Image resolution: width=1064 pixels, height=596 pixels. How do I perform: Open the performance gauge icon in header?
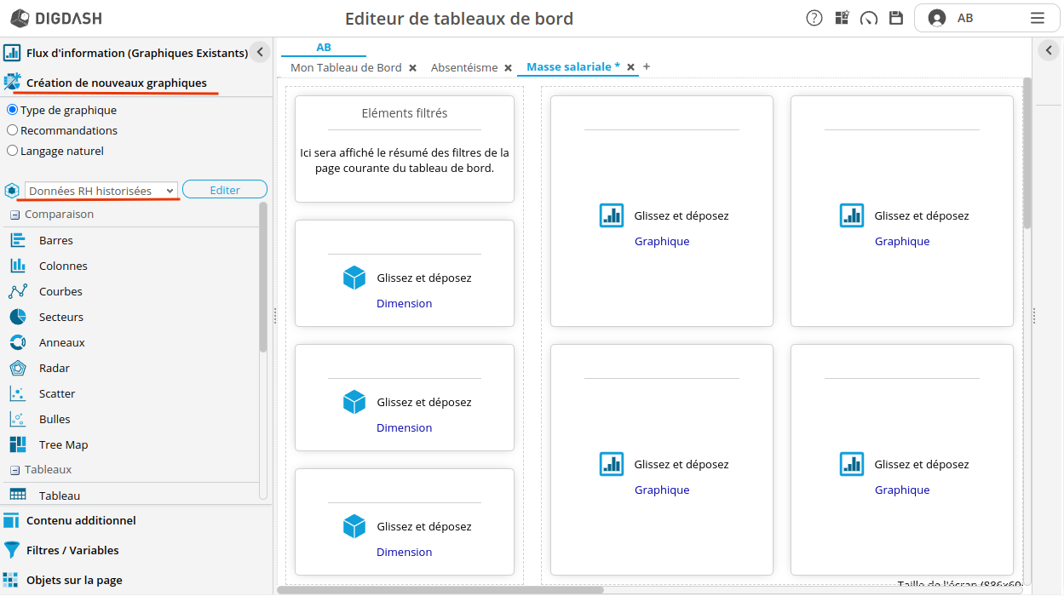tap(869, 18)
